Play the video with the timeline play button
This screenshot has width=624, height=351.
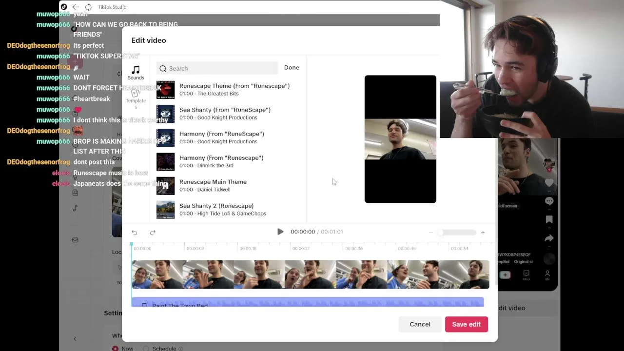pyautogui.click(x=280, y=232)
